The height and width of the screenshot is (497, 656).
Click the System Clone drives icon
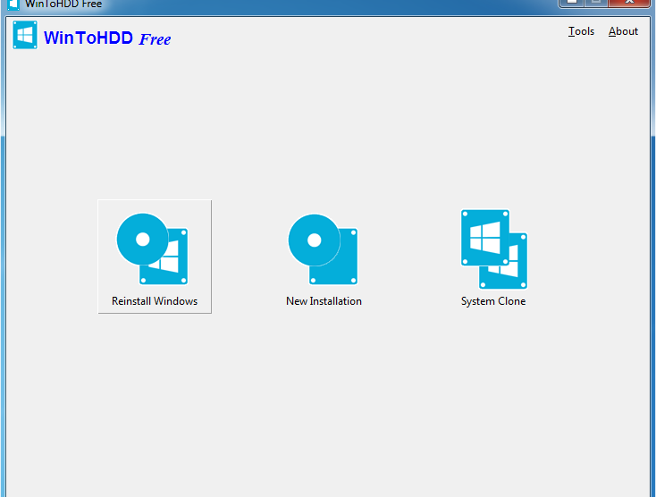tap(493, 248)
